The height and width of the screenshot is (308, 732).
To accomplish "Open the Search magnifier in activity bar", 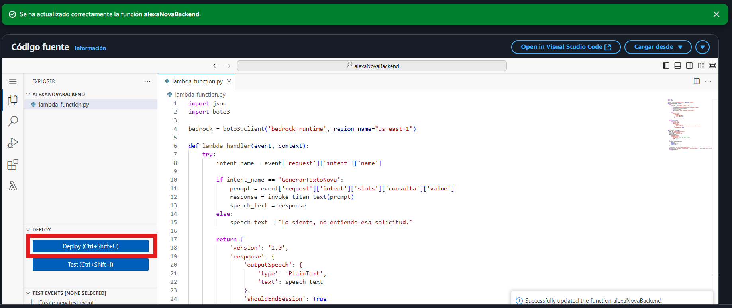I will coord(13,121).
